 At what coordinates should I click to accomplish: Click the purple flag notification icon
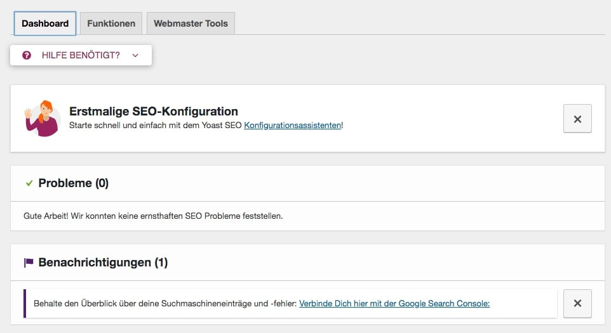(29, 263)
